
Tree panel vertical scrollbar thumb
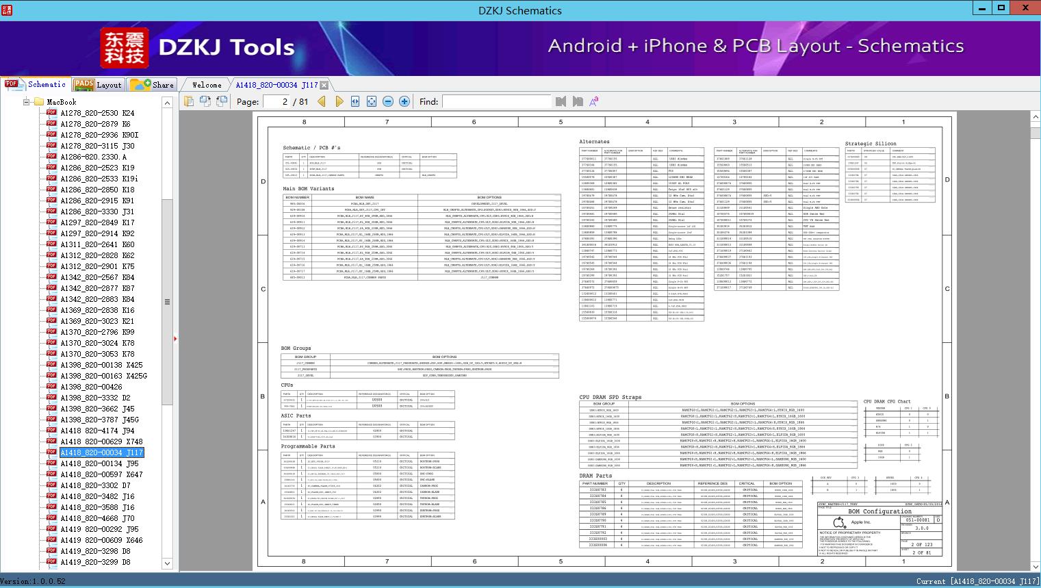[x=167, y=301]
